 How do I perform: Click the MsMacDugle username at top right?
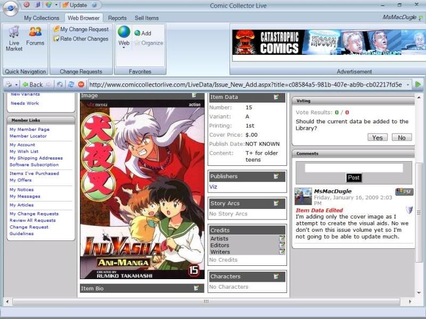tap(399, 17)
